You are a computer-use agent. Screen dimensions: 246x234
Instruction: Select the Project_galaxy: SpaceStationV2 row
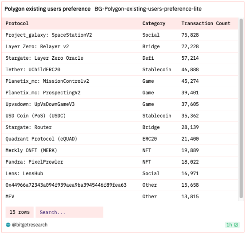coord(120,35)
